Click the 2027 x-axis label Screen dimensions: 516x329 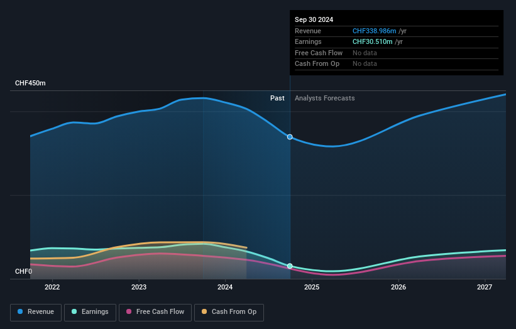coord(485,287)
